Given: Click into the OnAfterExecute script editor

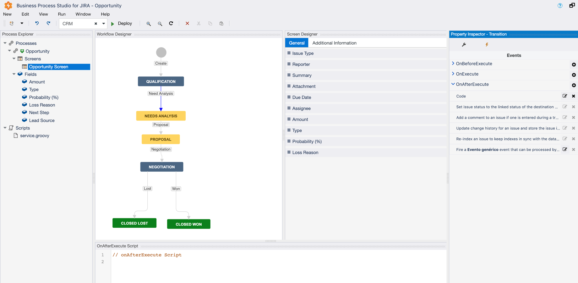Looking at the screenshot, I should click(278, 267).
